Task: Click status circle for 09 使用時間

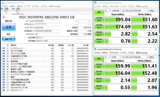Action: [4, 61]
